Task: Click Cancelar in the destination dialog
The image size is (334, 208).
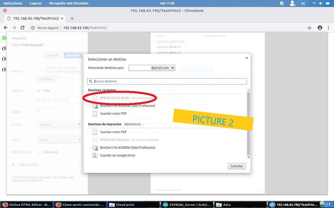Action: click(237, 166)
